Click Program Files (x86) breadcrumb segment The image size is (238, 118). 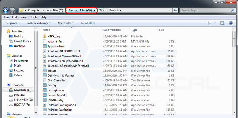80,10
